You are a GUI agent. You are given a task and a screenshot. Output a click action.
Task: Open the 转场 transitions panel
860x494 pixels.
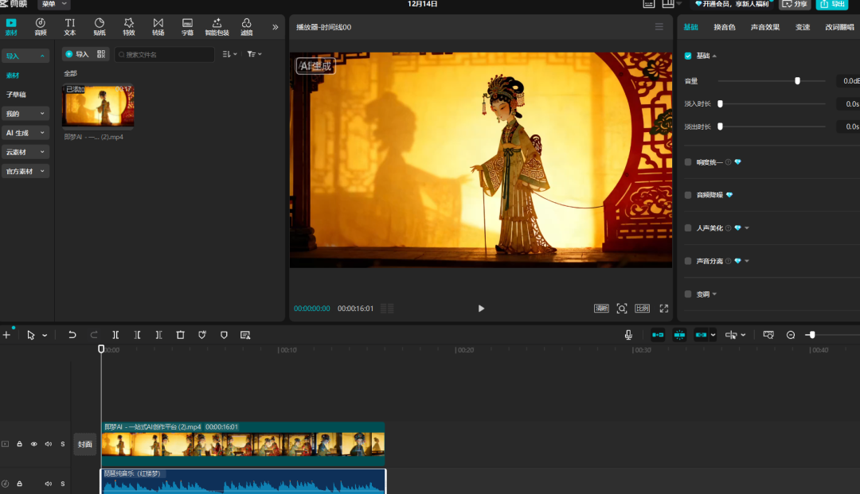point(158,26)
